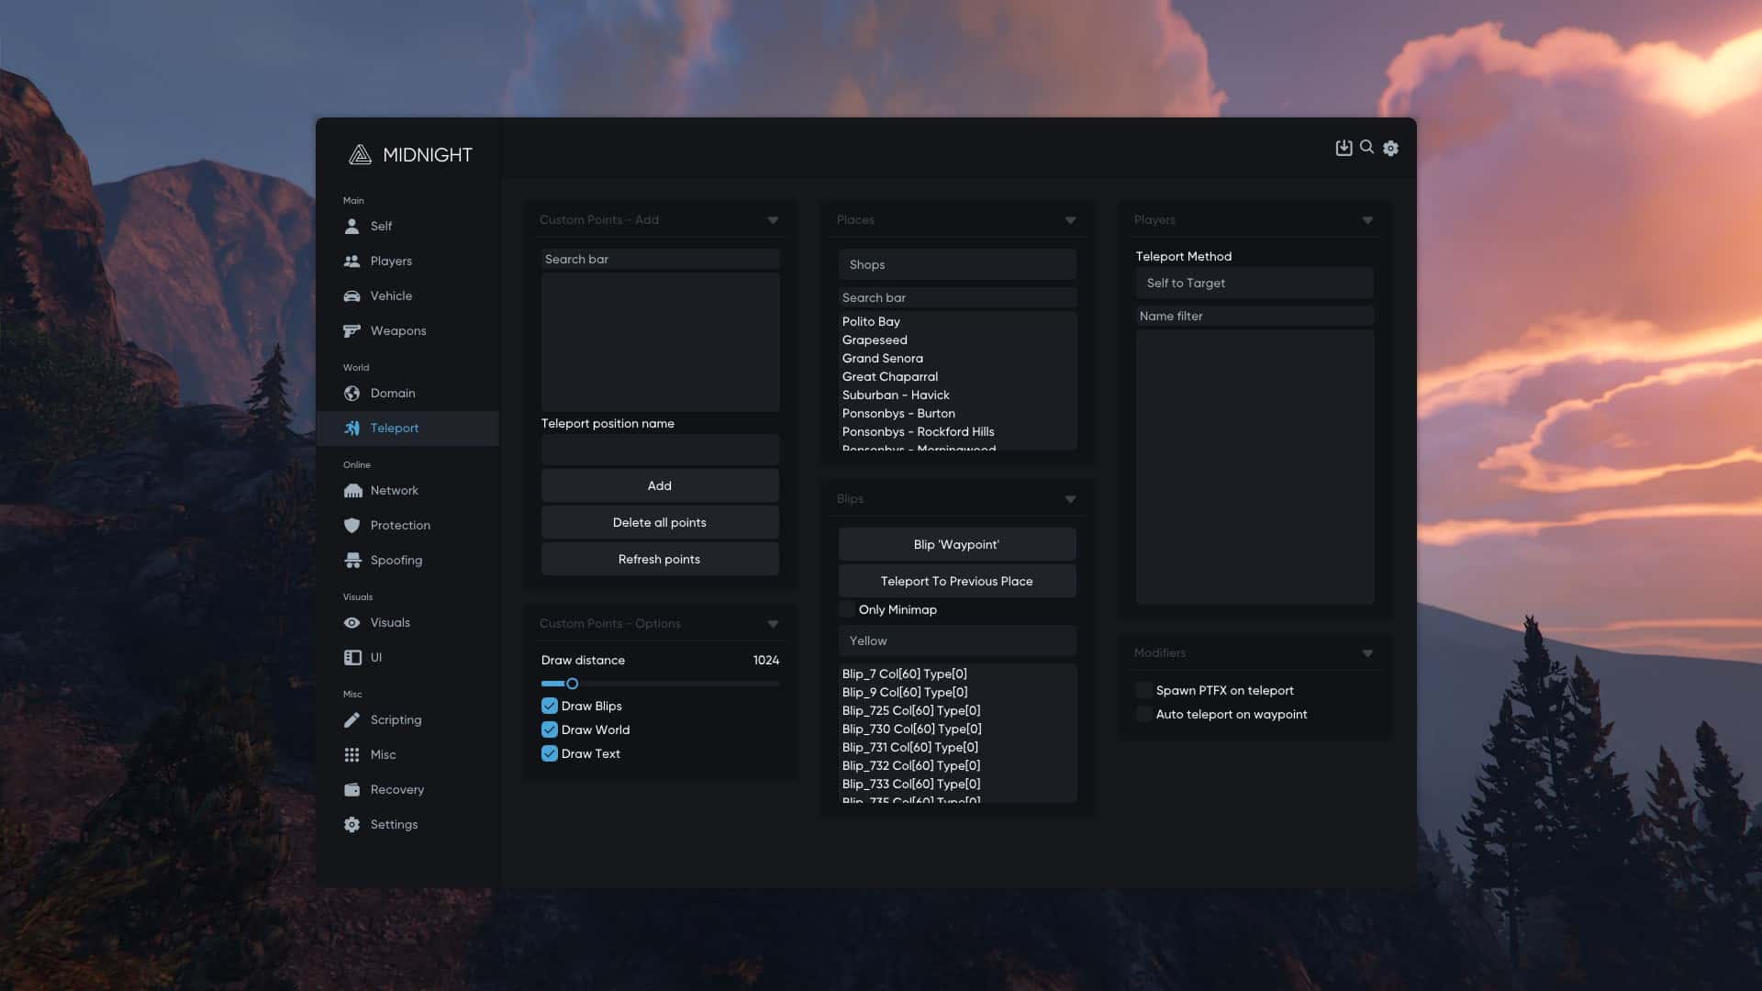Click the Weapons gun icon in sidebar
The height and width of the screenshot is (991, 1762).
point(351,330)
